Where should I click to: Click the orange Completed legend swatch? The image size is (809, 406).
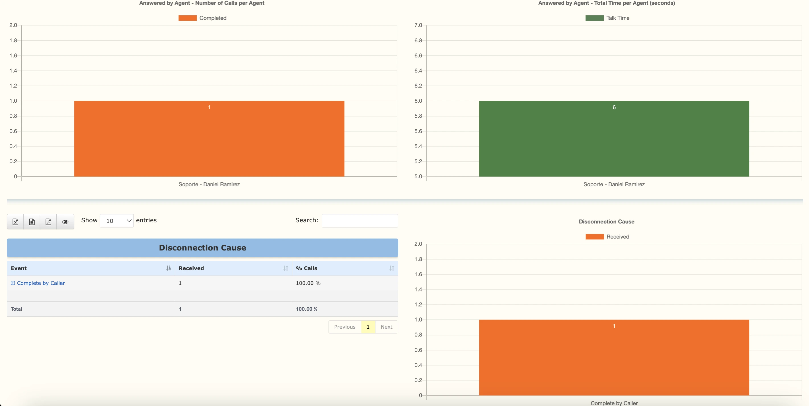point(188,18)
